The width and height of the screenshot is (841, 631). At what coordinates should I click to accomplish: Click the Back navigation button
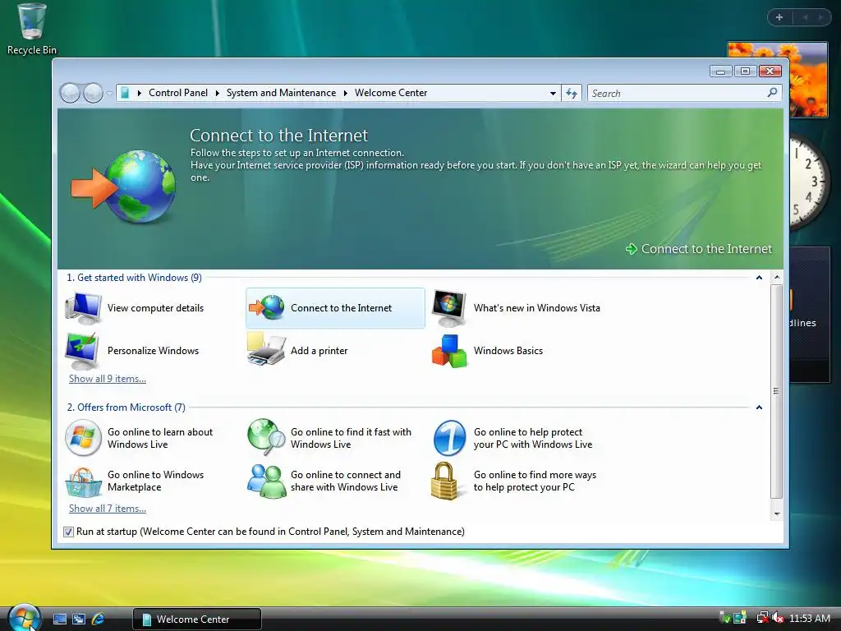pos(71,94)
